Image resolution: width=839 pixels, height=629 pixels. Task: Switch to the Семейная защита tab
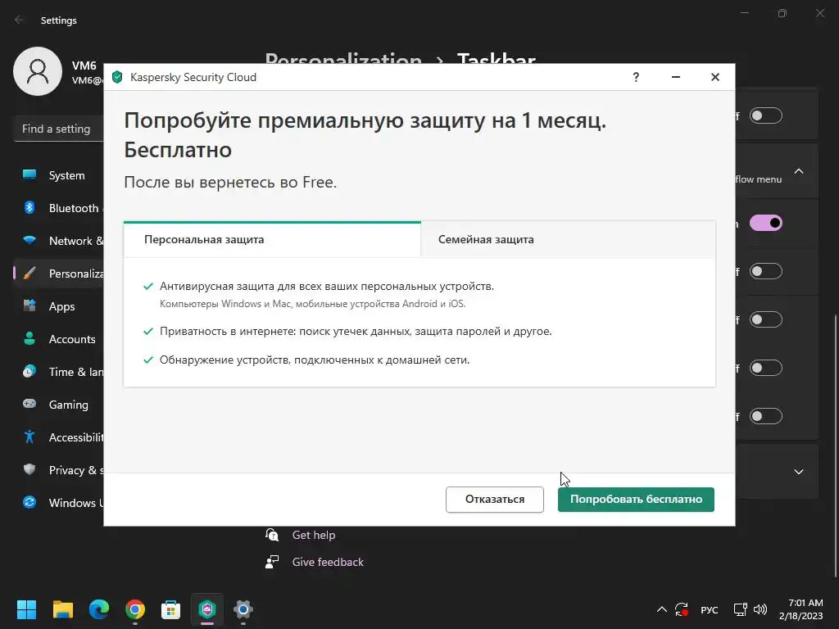[569, 239]
